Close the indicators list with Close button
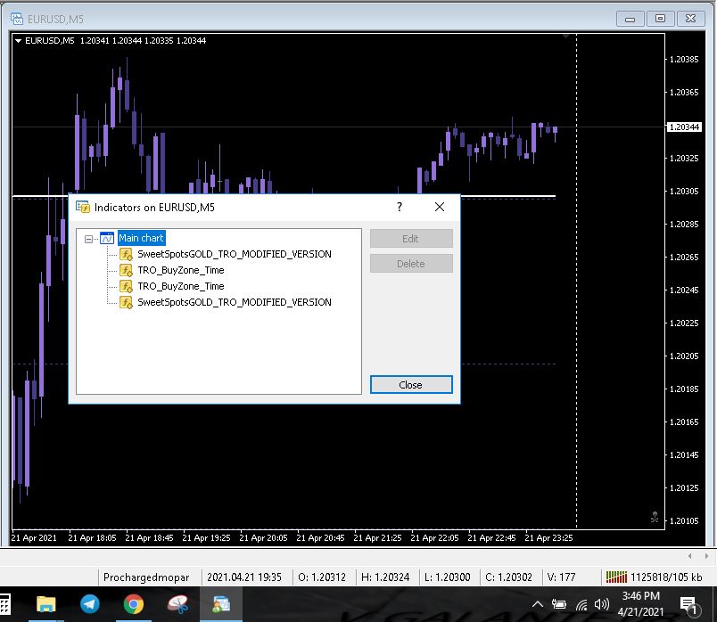The height and width of the screenshot is (622, 717). point(411,385)
